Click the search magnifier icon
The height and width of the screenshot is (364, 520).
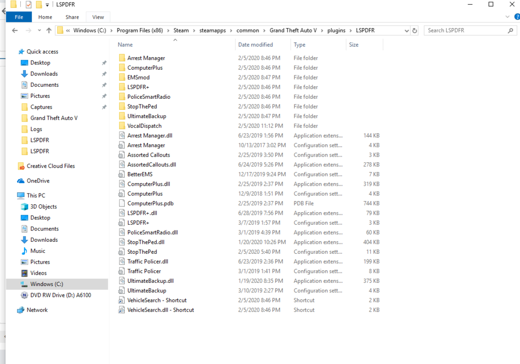511,31
